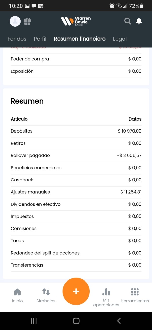
Task: Tap the Warren Bowie & Smith logo
Action: coord(76,21)
